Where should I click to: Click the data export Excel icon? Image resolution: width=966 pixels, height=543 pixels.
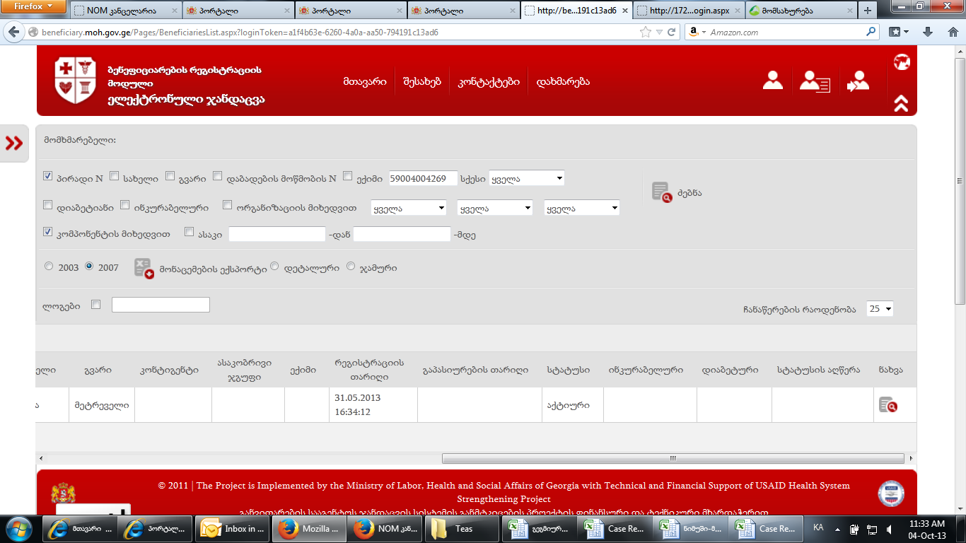(x=144, y=268)
